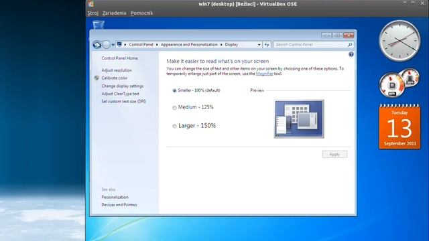Open Change display settings
The height and width of the screenshot is (241, 429).
(x=122, y=86)
